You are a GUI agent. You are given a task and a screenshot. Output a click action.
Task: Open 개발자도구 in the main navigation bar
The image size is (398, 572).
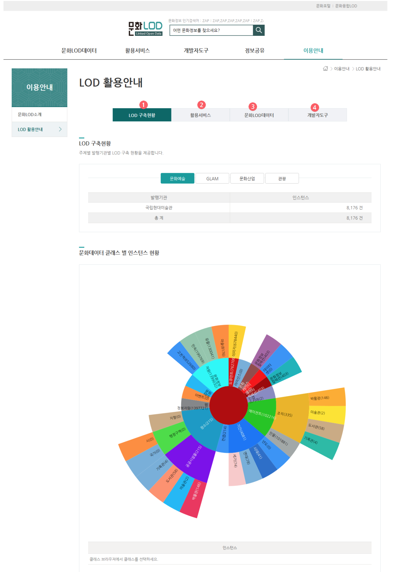pyautogui.click(x=196, y=50)
